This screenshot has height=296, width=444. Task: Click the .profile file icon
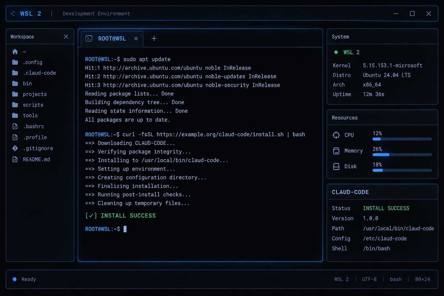click(15, 137)
